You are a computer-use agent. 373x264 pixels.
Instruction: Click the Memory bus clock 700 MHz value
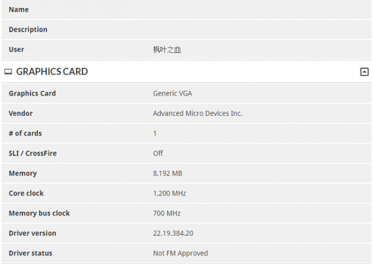[x=166, y=213]
